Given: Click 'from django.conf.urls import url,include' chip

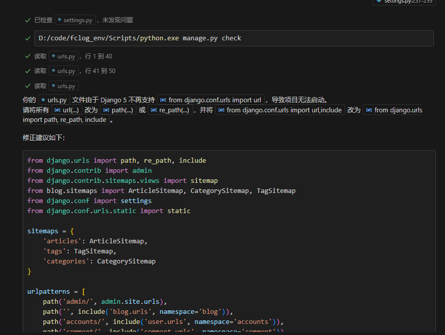Looking at the screenshot, I should (280, 110).
